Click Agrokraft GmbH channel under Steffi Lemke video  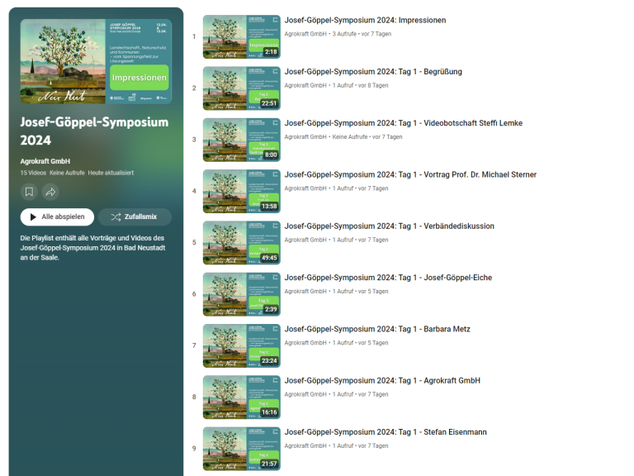point(305,137)
